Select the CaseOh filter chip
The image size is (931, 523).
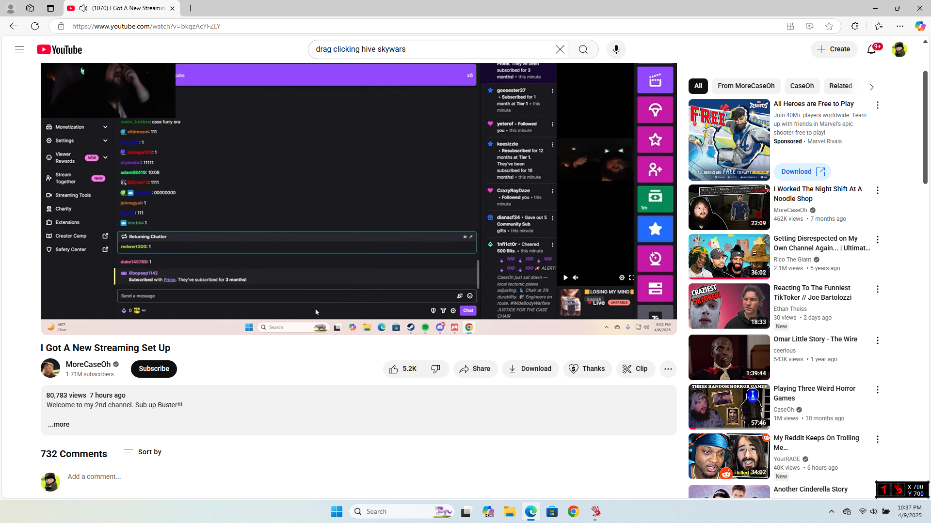click(802, 86)
